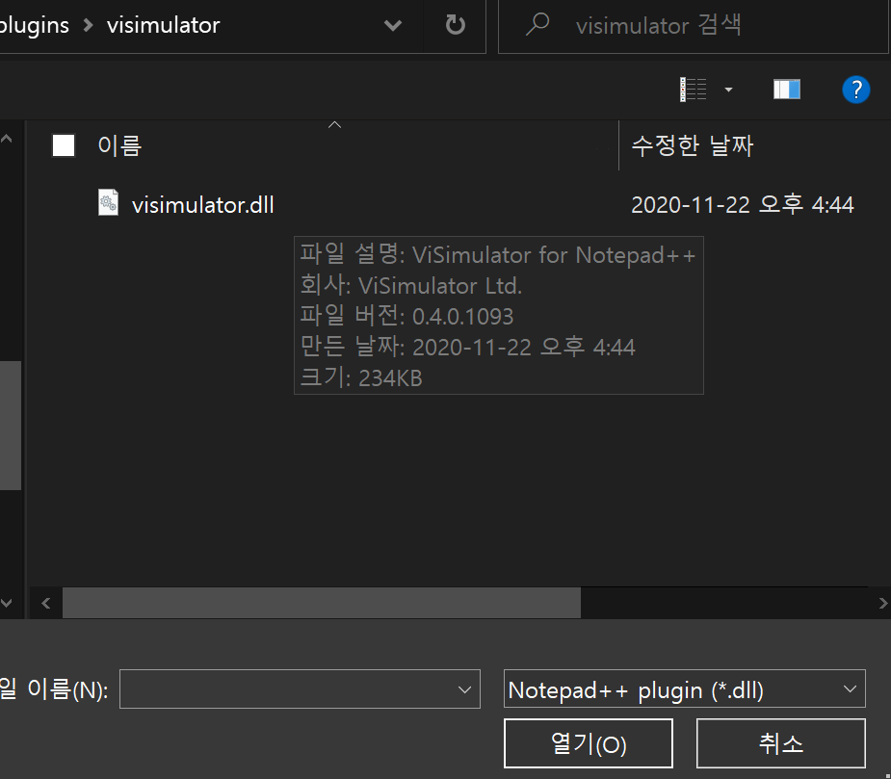Viewport: 891px width, 779px height.
Task: Expand the view options dropdown arrow
Action: click(728, 90)
